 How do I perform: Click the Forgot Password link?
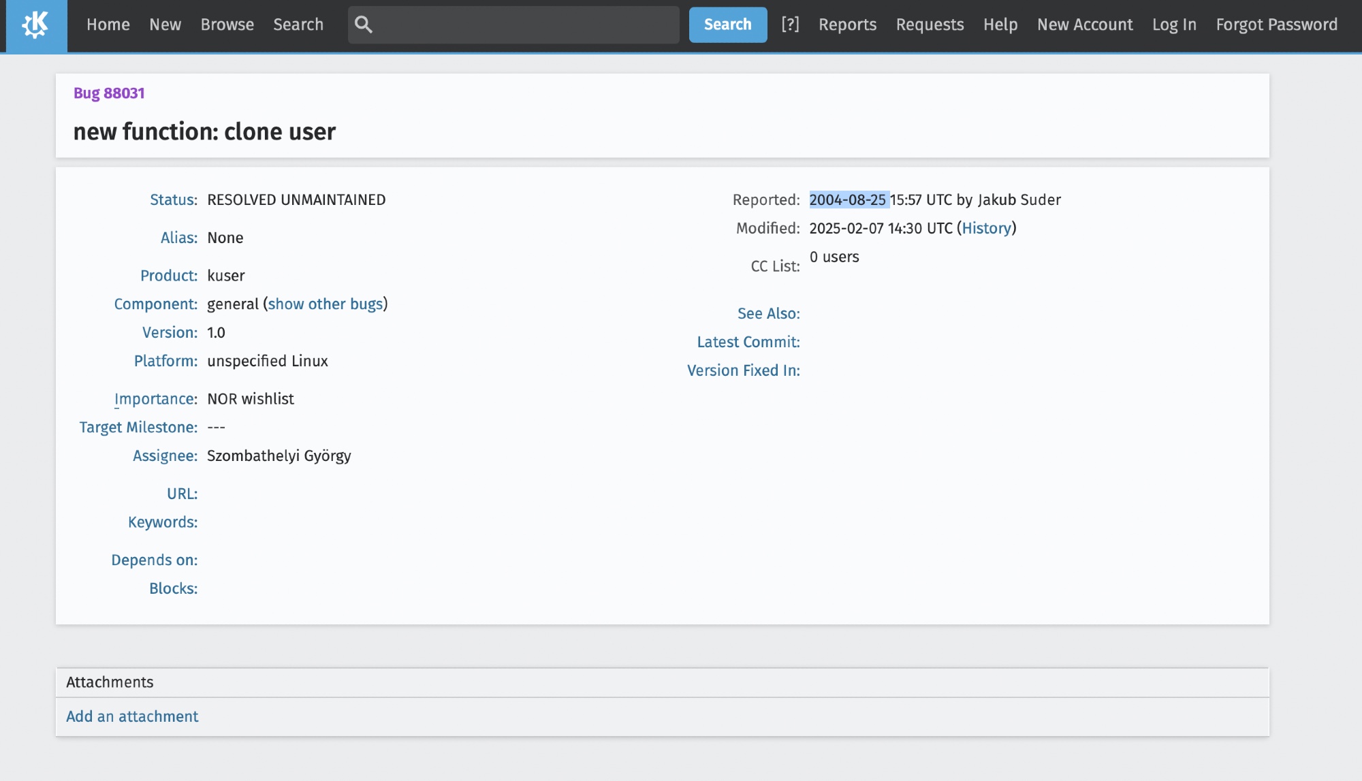tap(1276, 25)
